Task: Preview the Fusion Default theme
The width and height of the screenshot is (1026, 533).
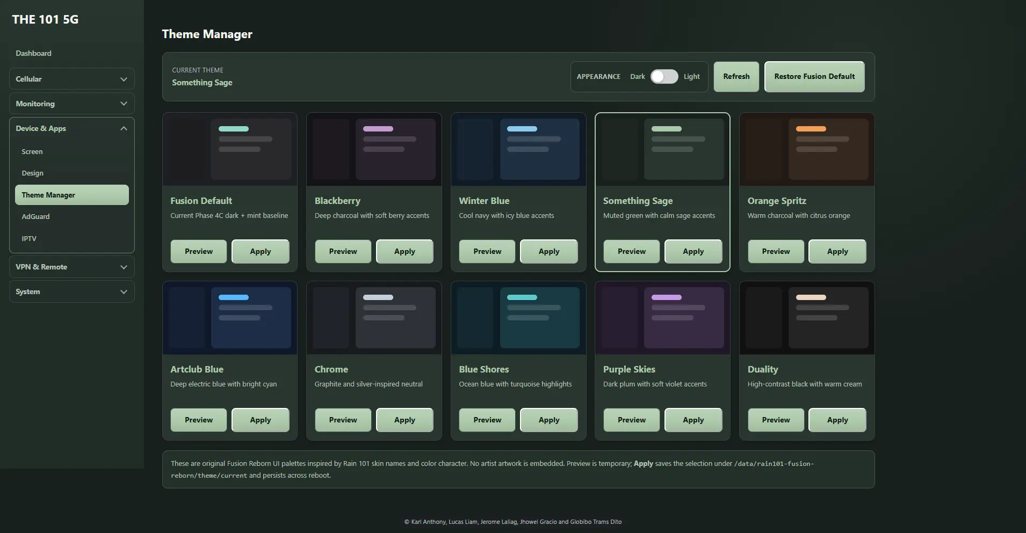Action: (199, 251)
